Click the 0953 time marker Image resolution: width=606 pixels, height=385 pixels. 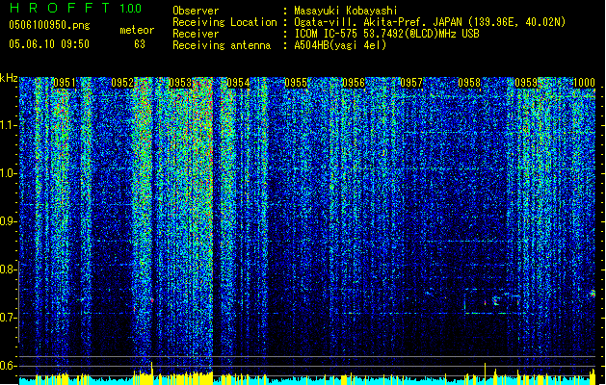pyautogui.click(x=180, y=83)
